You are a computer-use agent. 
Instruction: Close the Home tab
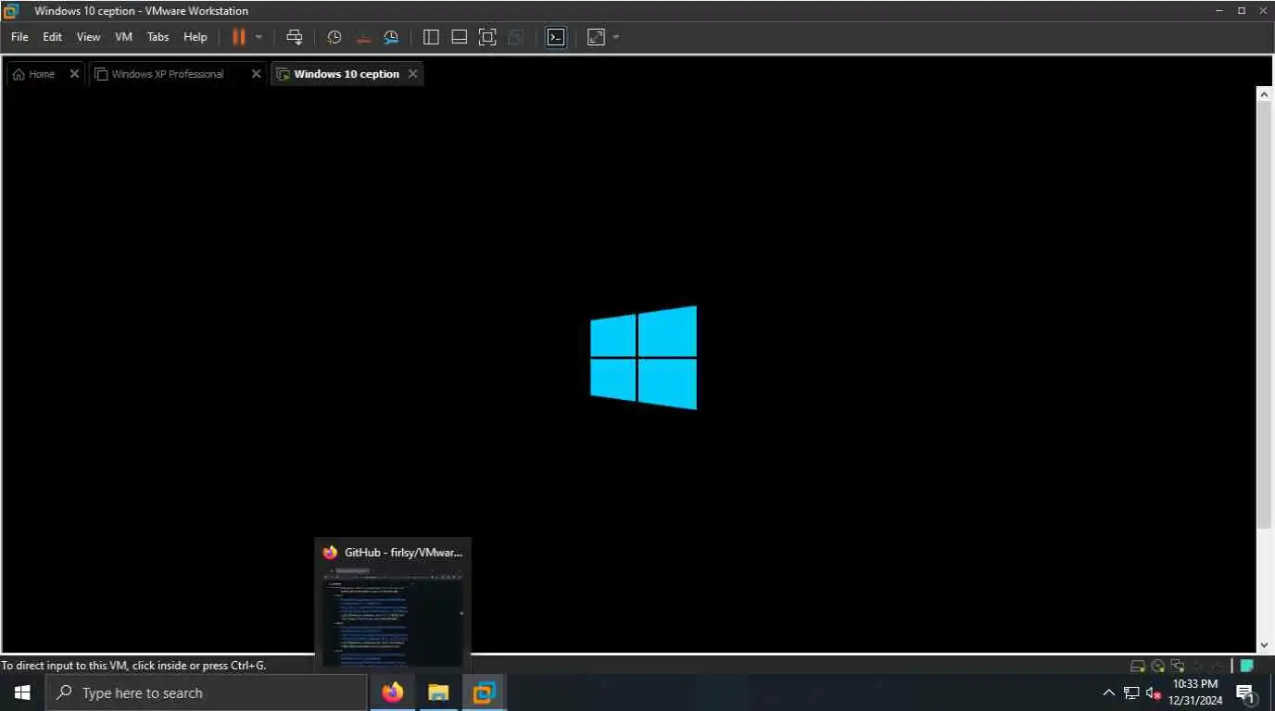click(x=74, y=74)
